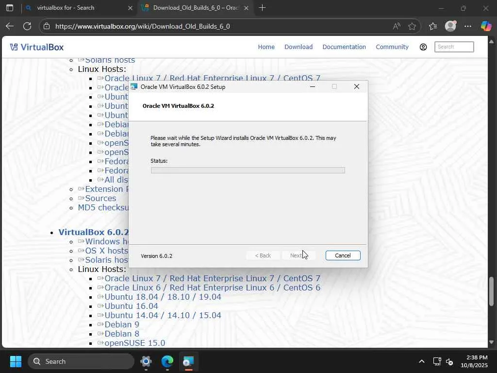Screen dimensions: 497x373
Task: Open the Home menu on VirtualBox site
Action: pyautogui.click(x=266, y=47)
